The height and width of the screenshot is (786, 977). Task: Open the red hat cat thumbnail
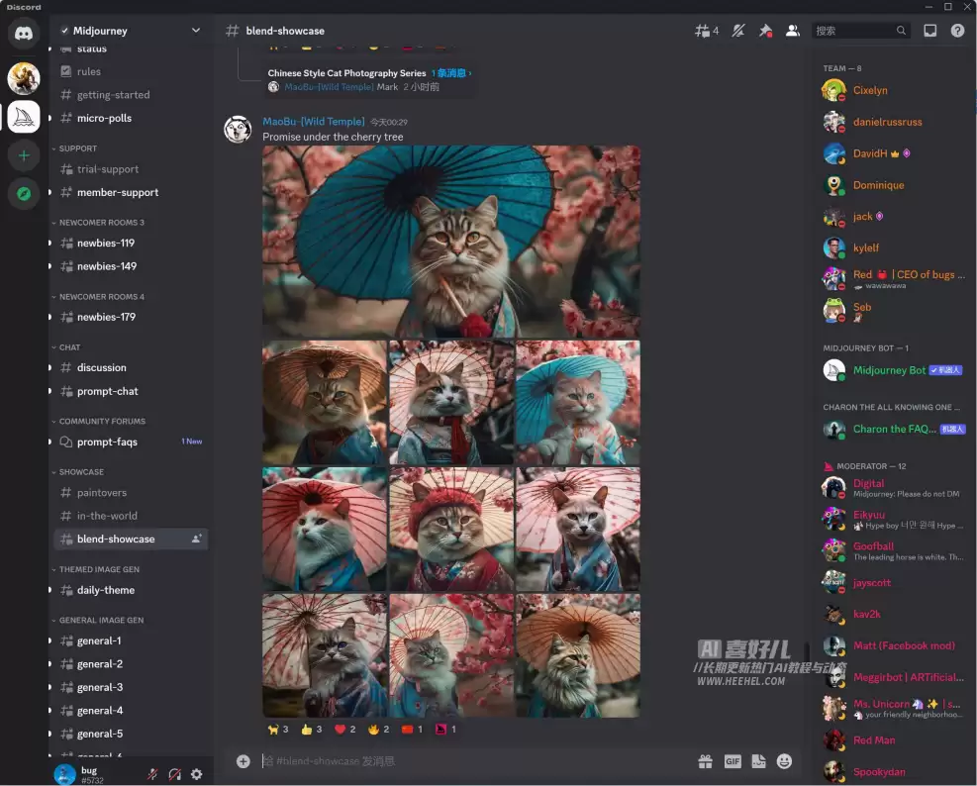pos(451,529)
